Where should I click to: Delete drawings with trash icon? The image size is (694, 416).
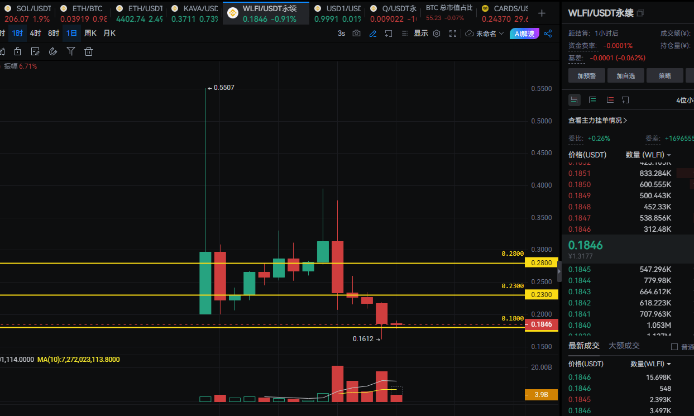point(88,52)
